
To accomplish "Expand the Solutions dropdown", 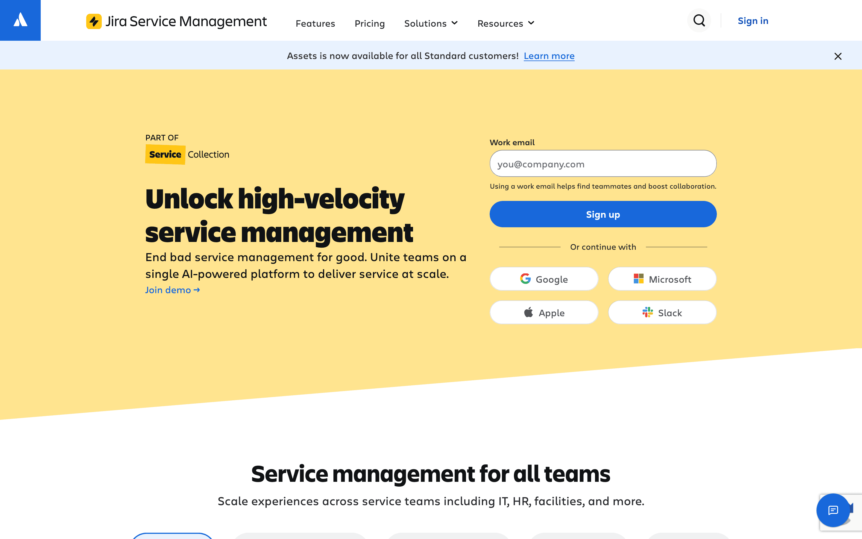I will click(431, 24).
